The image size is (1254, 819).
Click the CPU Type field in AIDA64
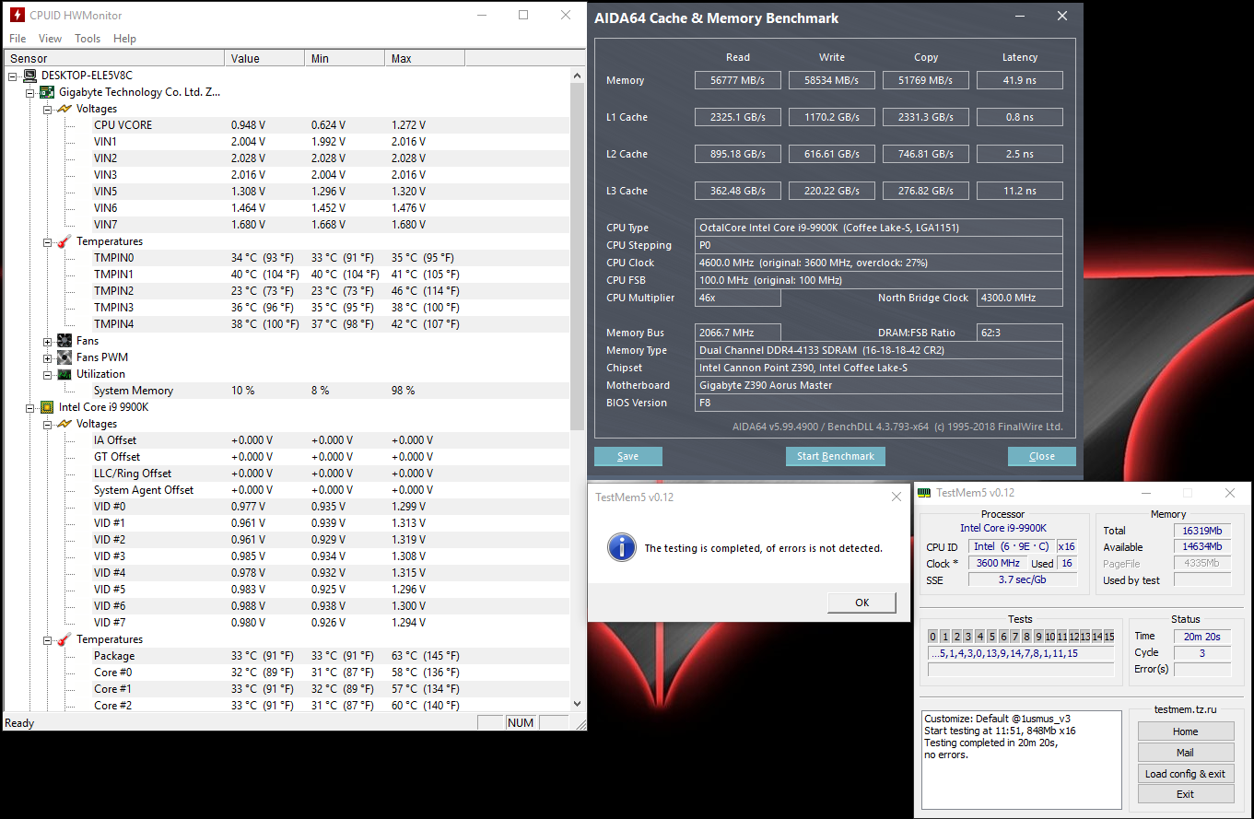coord(880,228)
